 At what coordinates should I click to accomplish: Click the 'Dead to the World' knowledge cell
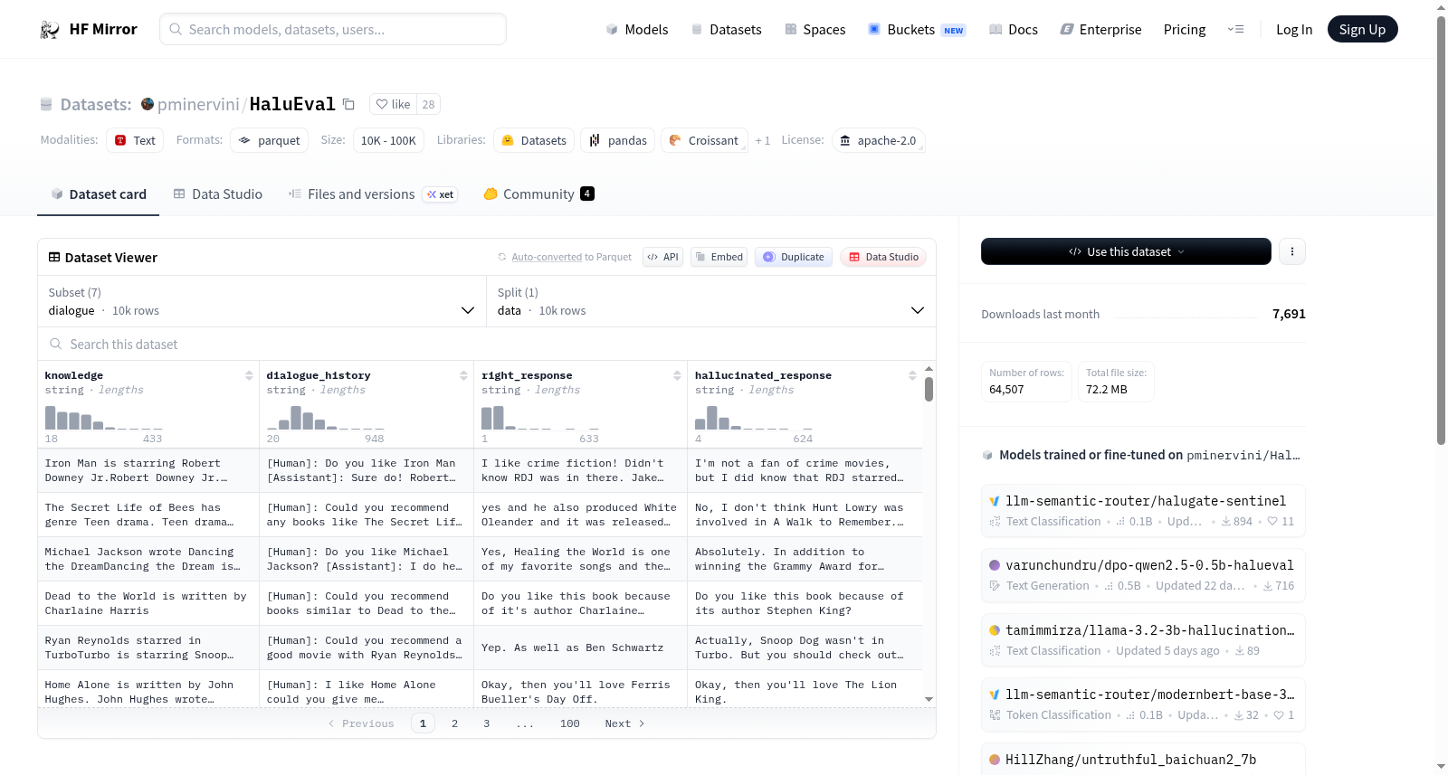[148, 603]
